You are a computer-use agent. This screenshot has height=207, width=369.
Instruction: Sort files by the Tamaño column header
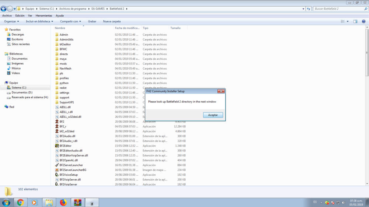click(176, 28)
